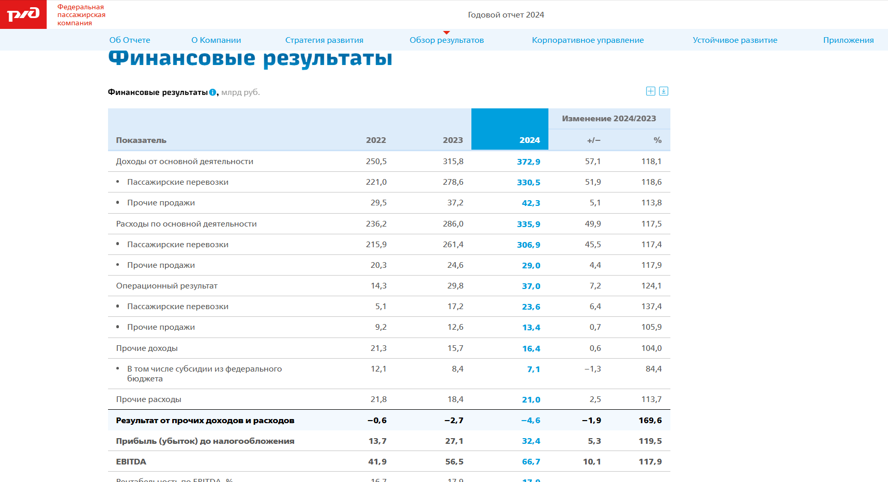The image size is (888, 482).
Task: Click the Показатель column header
Action: [x=141, y=140]
